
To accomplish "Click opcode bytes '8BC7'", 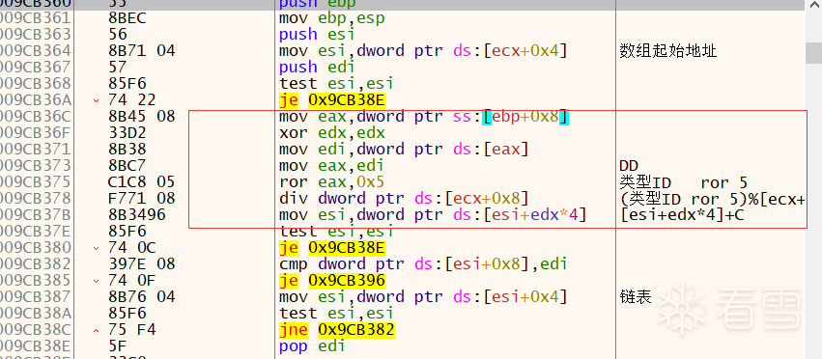I will click(128, 166).
